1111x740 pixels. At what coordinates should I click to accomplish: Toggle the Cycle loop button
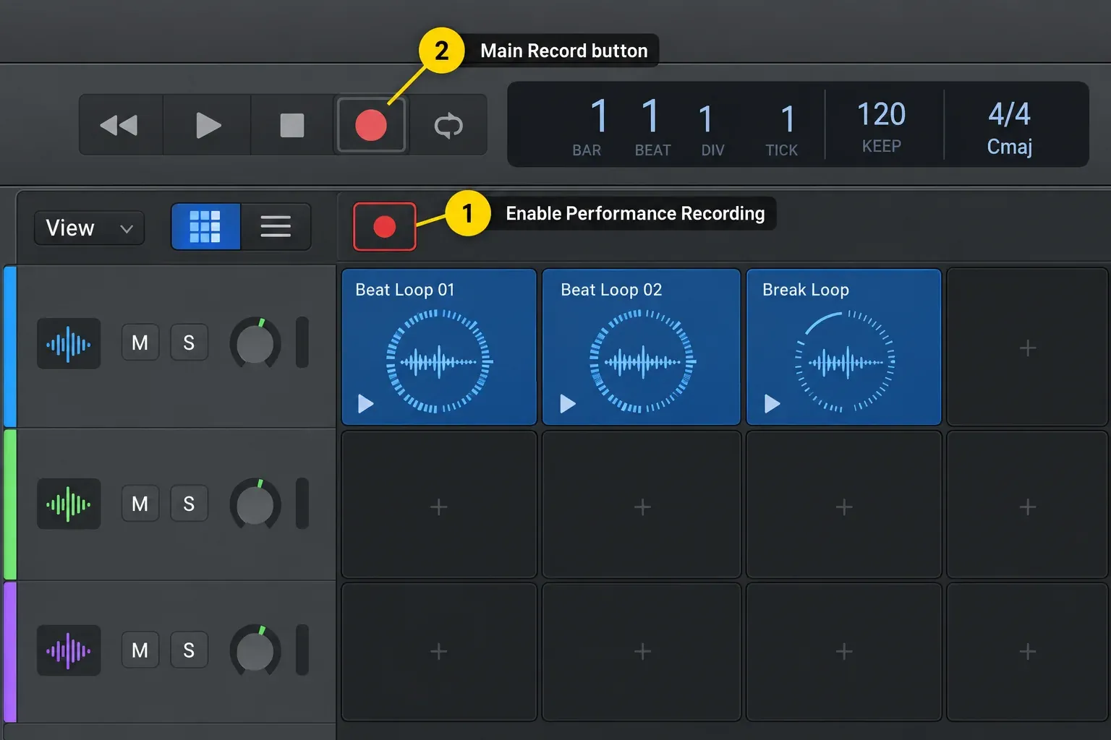448,125
